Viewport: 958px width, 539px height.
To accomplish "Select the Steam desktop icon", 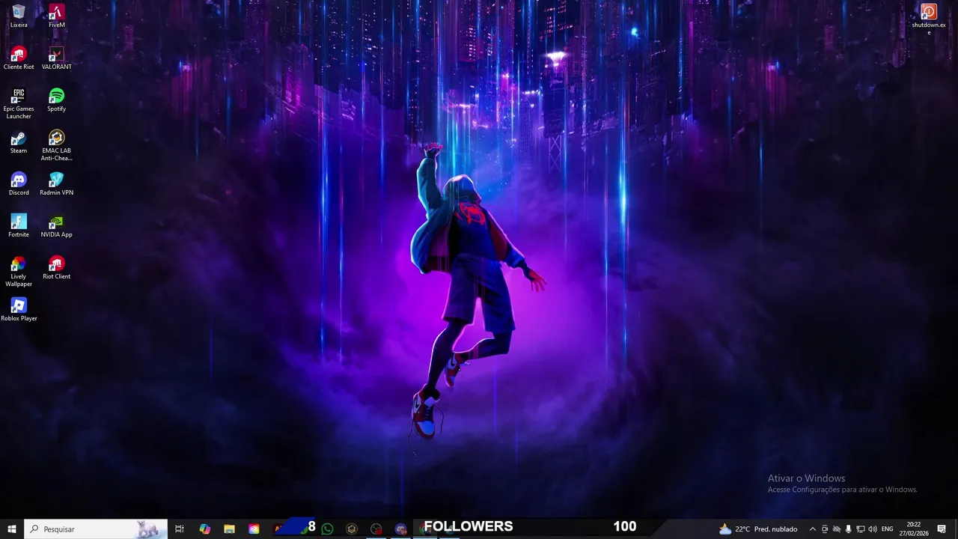I will (x=19, y=142).
